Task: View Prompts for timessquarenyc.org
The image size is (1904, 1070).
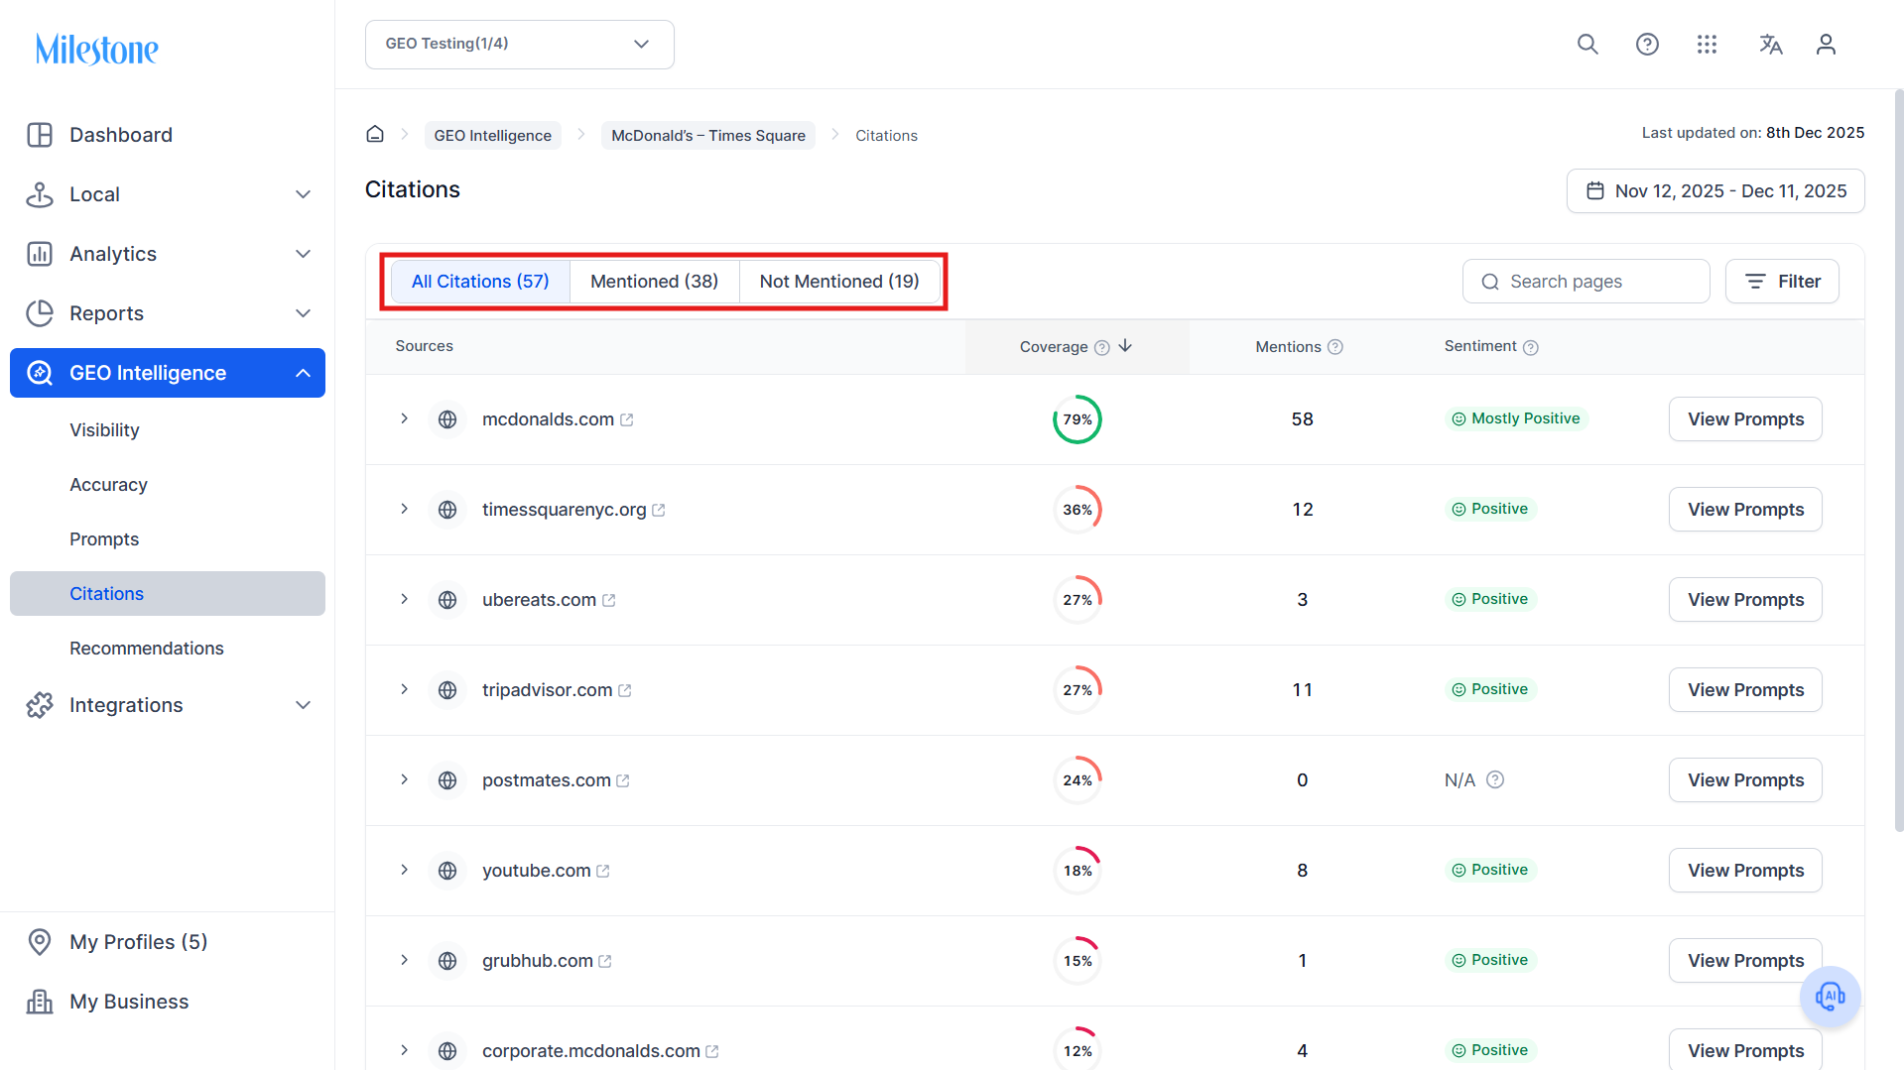Action: [x=1745, y=510]
